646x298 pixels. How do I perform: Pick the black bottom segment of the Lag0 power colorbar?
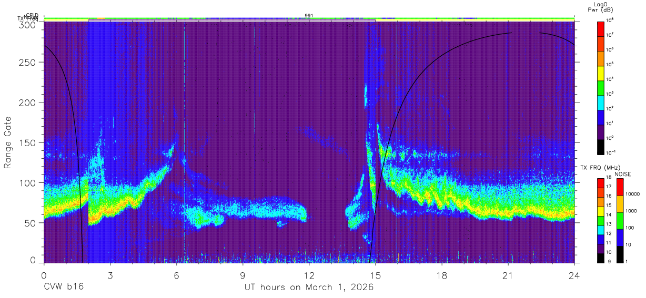600,146
